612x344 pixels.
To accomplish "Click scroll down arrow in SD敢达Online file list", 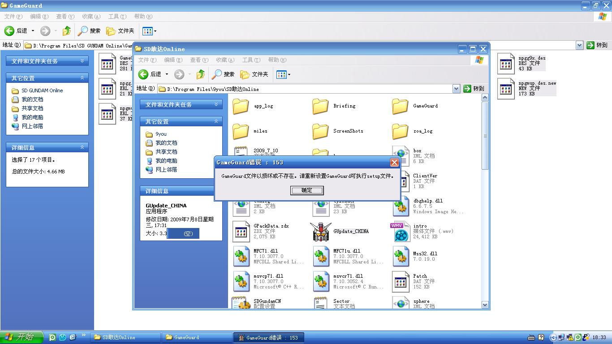I will tap(485, 305).
